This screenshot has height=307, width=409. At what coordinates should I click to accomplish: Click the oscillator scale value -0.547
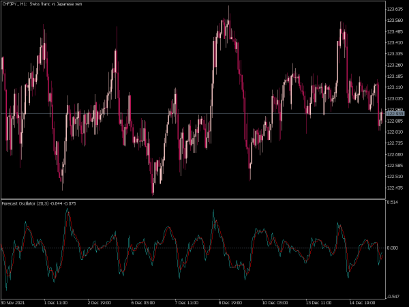pyautogui.click(x=392, y=297)
